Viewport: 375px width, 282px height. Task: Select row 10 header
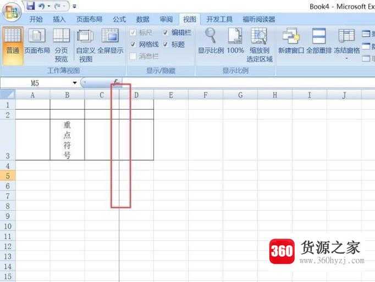[x=8, y=226]
